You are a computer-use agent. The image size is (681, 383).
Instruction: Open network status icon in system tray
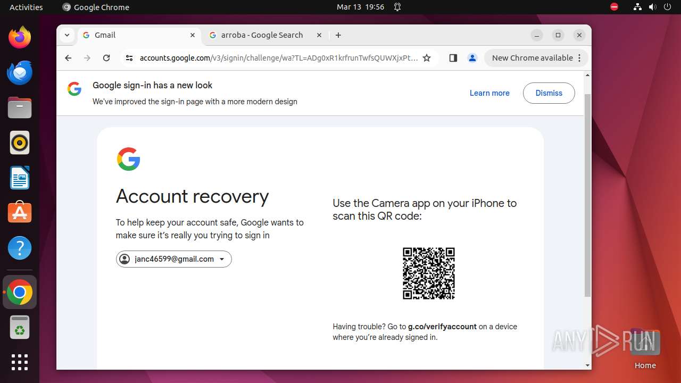(637, 7)
